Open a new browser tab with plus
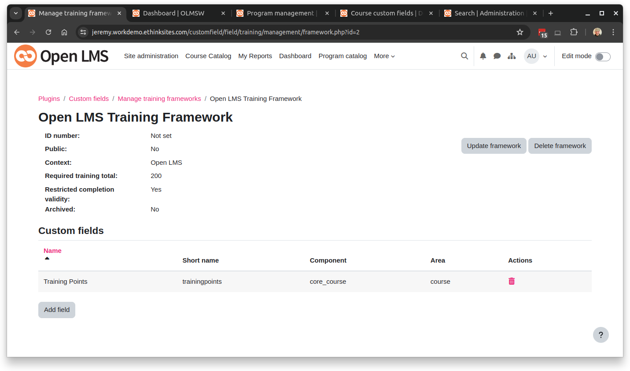This screenshot has width=630, height=371. [551, 13]
